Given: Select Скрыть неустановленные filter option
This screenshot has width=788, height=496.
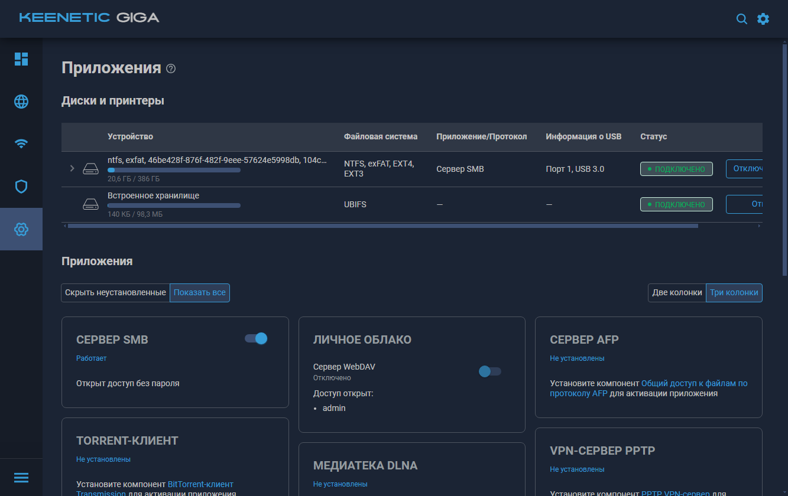Looking at the screenshot, I should pos(115,293).
